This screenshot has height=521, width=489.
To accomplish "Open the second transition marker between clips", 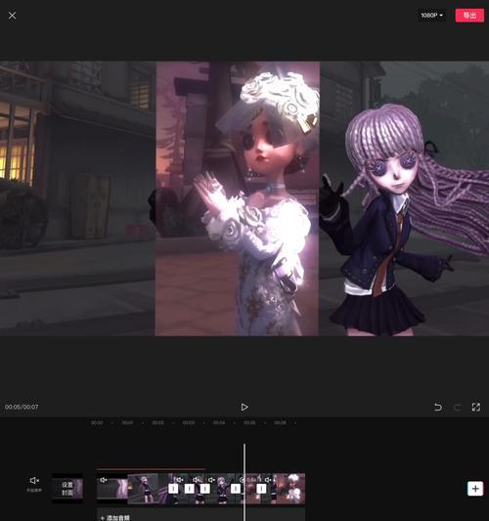I will click(x=189, y=489).
